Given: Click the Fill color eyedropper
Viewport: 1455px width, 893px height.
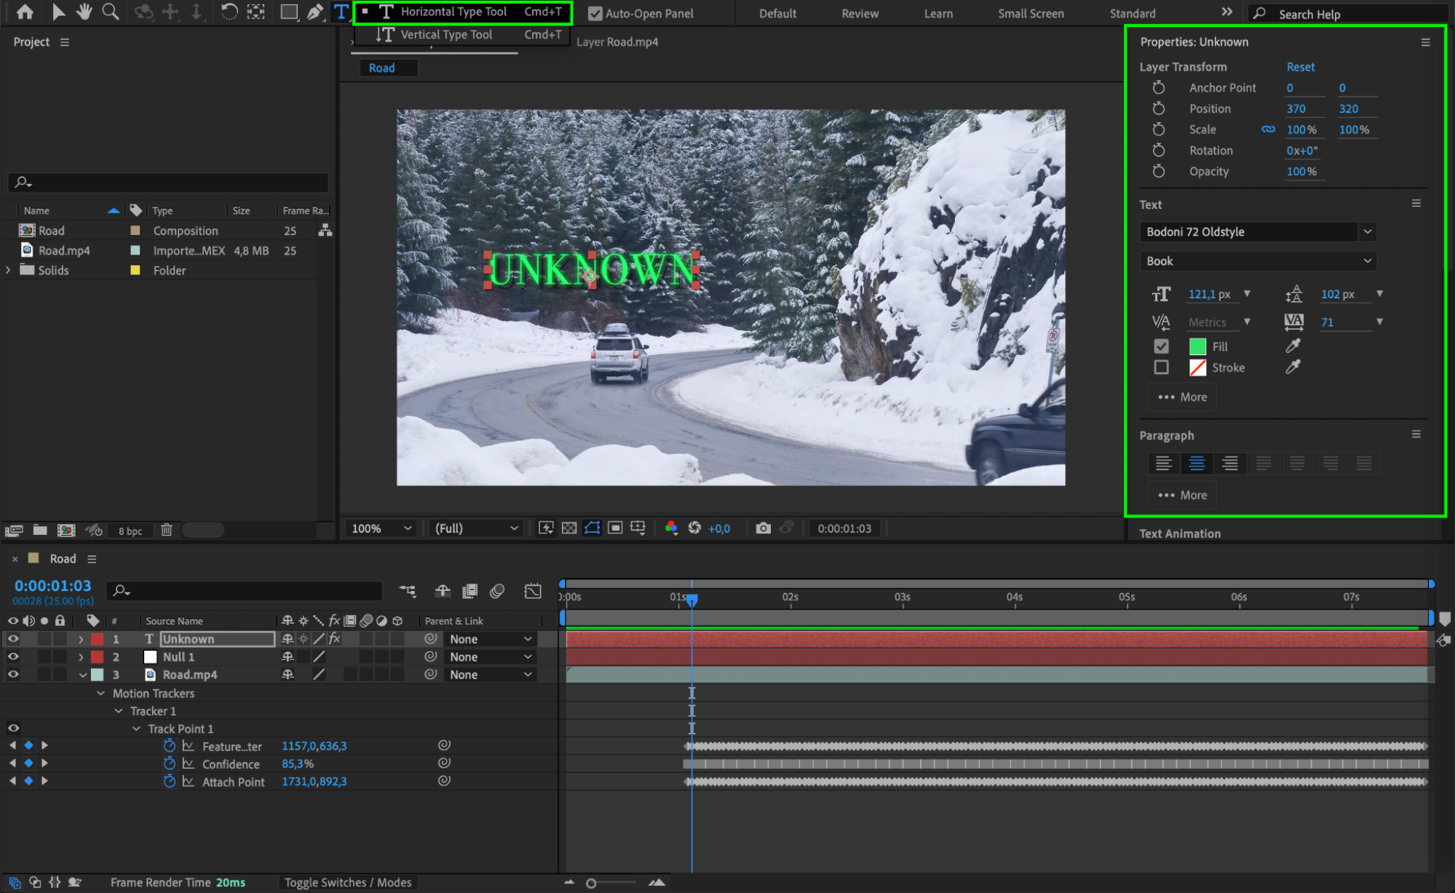Looking at the screenshot, I should click(x=1293, y=346).
